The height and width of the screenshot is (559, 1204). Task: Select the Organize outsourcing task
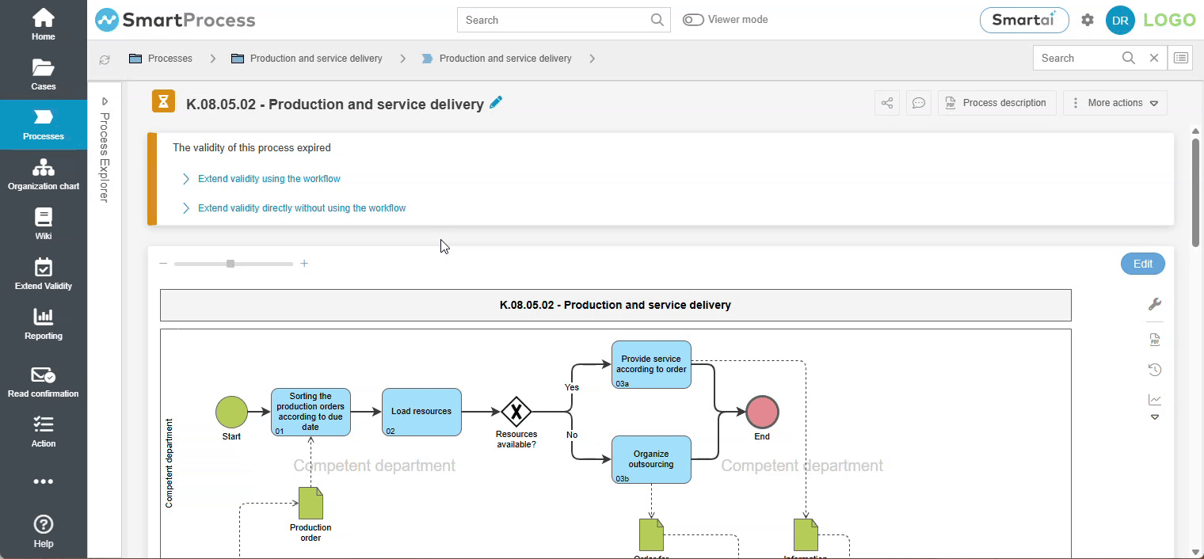tap(651, 459)
